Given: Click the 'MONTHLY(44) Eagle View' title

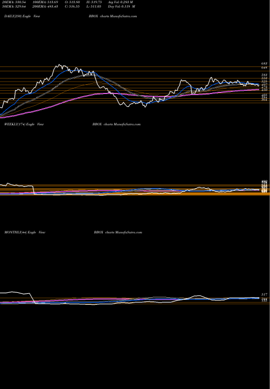Looking at the screenshot, I should pyautogui.click(x=24, y=232).
